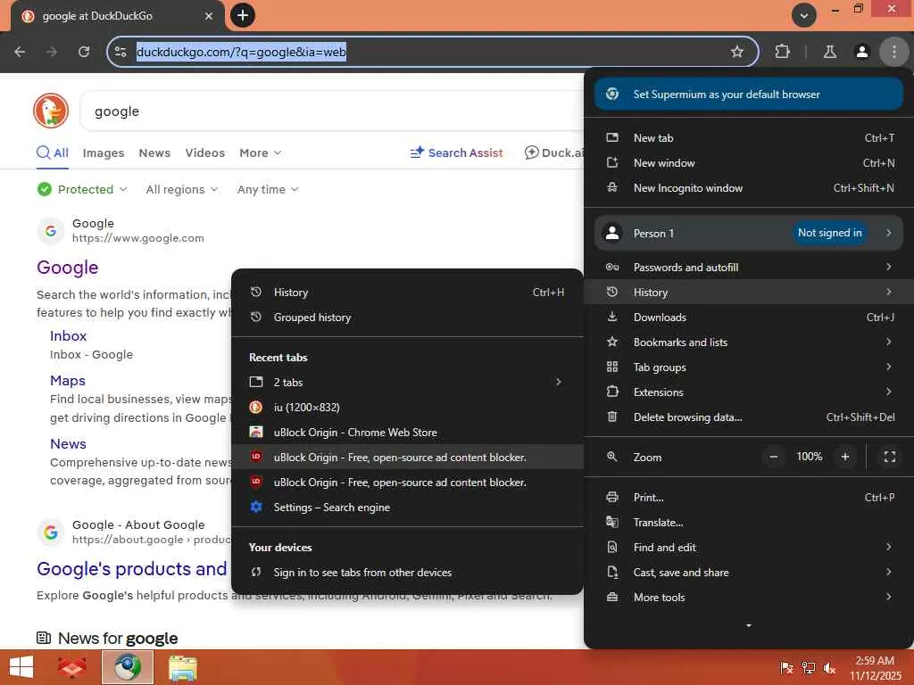Expand the 2 tabs recent entry

tap(407, 383)
